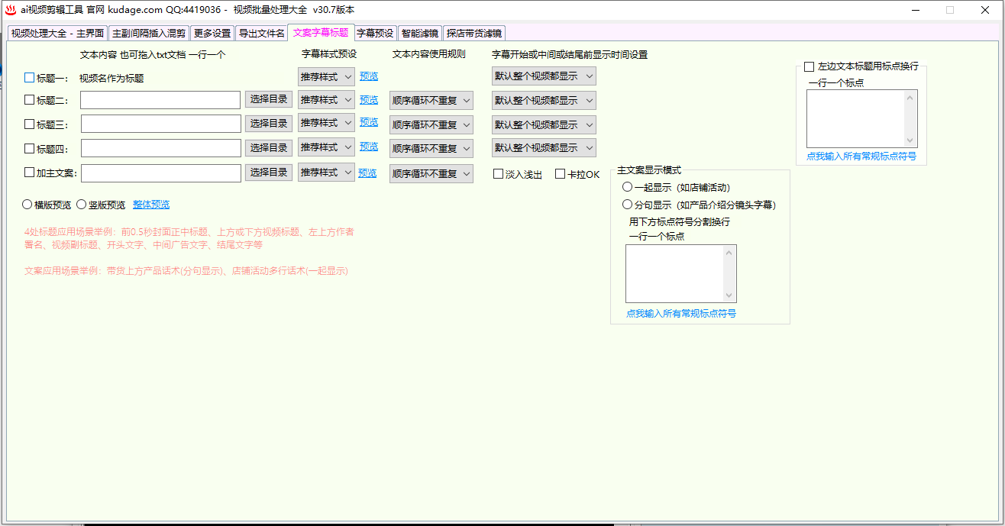Viewport: 1005px width, 526px height.
Task: Toggle the 卡拉OK checkbox
Action: coord(560,174)
